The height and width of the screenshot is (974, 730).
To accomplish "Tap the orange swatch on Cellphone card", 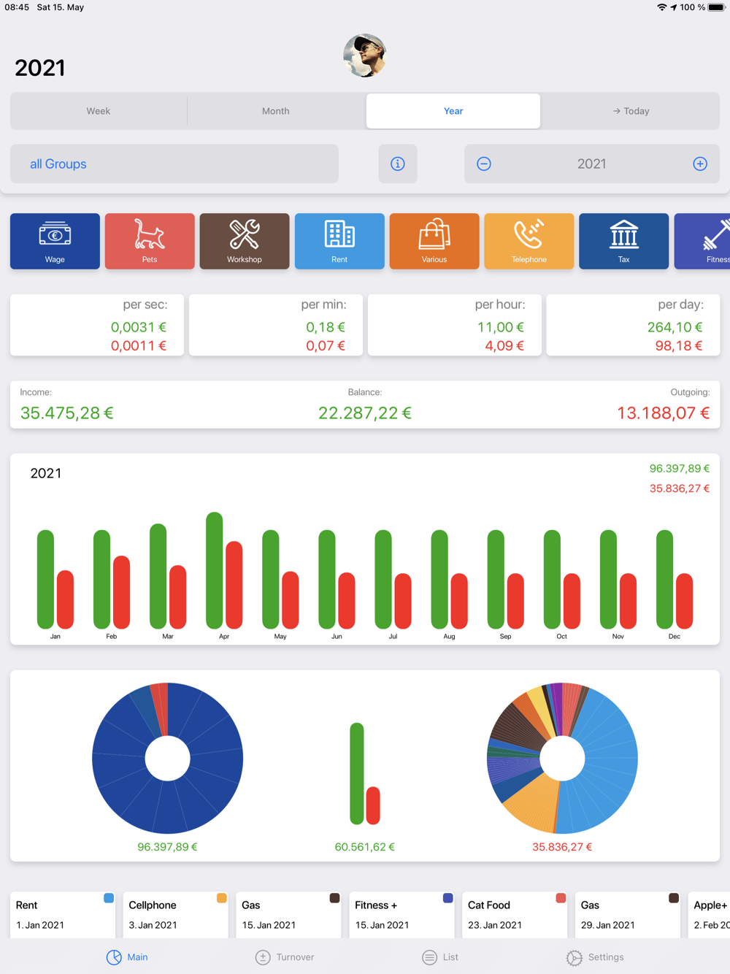I will click(x=222, y=898).
